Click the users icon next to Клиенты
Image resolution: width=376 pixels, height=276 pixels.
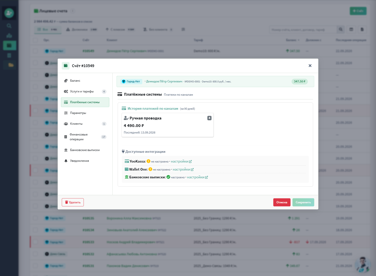66,124
